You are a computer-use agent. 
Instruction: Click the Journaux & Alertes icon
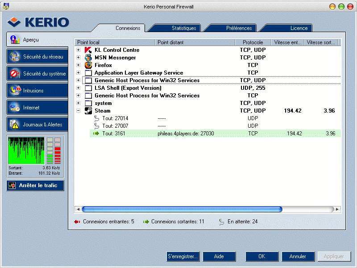(15, 125)
